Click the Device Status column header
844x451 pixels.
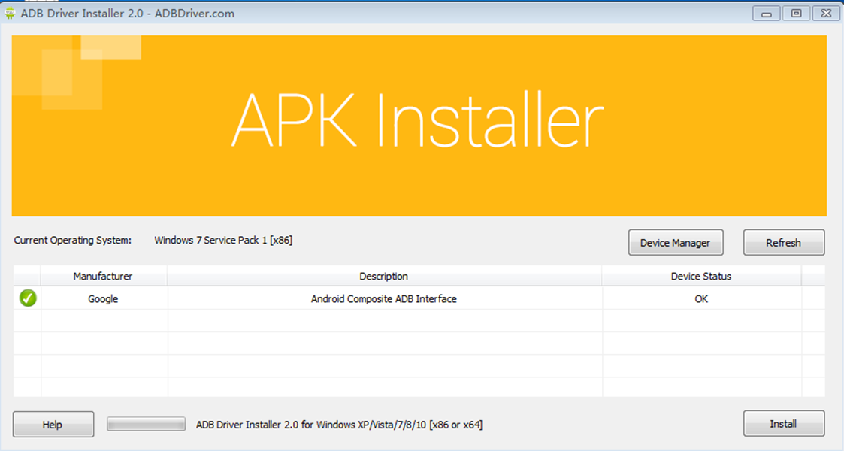700,276
